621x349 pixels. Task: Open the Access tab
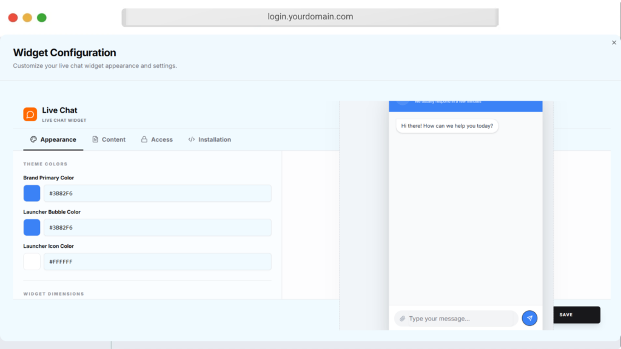click(156, 139)
